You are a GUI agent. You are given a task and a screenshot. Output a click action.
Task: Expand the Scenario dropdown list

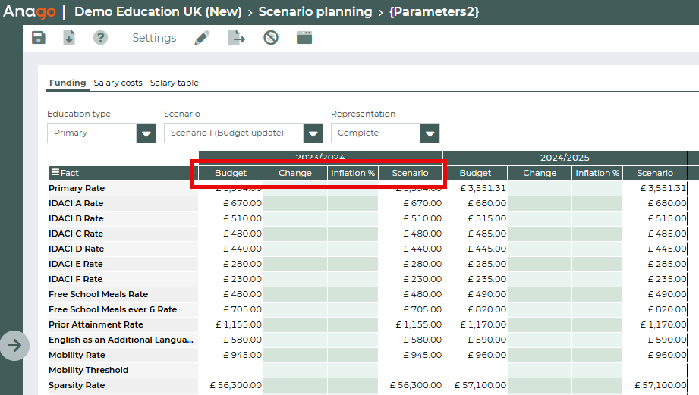[x=313, y=133]
